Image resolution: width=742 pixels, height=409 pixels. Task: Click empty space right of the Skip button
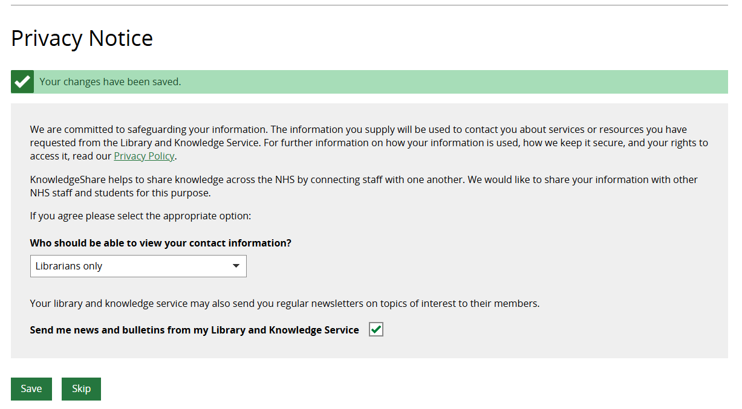point(363,389)
